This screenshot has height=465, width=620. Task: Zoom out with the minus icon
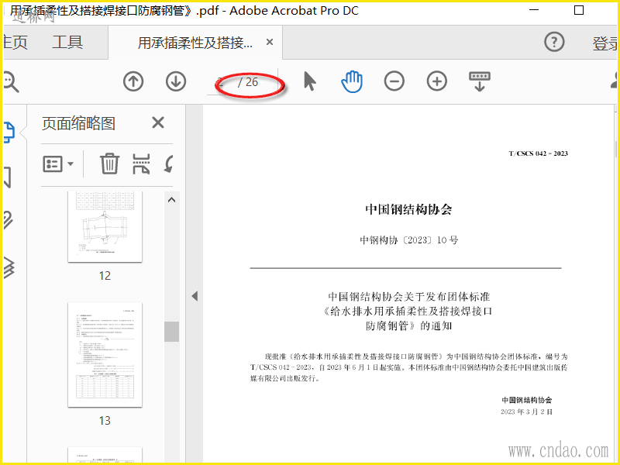(x=394, y=81)
